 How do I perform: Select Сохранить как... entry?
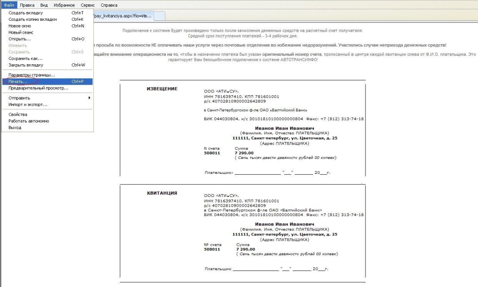tap(25, 59)
